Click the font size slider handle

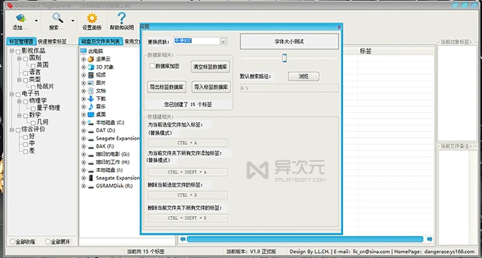pos(284,57)
